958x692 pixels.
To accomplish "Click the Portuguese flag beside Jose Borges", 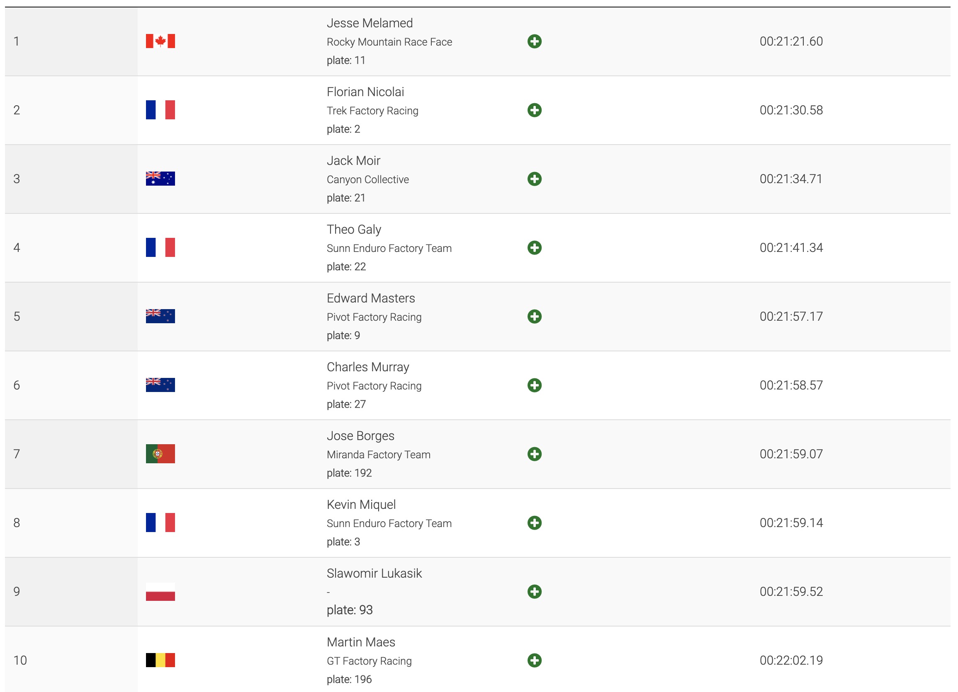I will point(160,454).
